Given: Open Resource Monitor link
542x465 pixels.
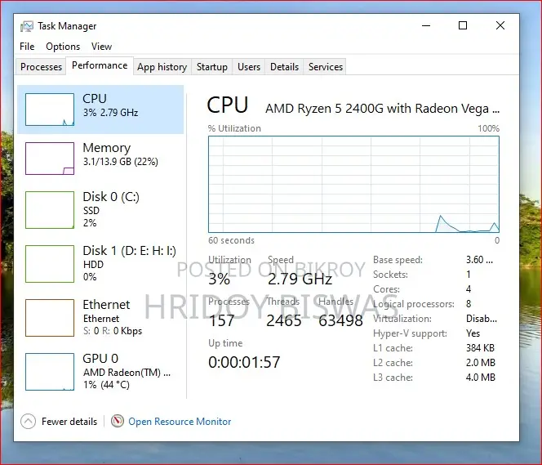Looking at the screenshot, I should (x=180, y=422).
